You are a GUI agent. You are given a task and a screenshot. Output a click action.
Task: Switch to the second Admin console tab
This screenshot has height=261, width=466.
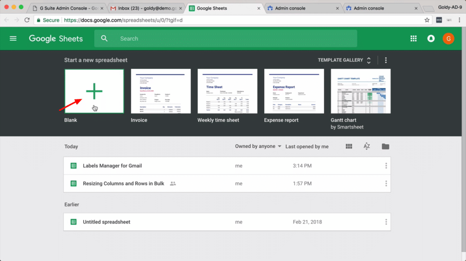381,8
